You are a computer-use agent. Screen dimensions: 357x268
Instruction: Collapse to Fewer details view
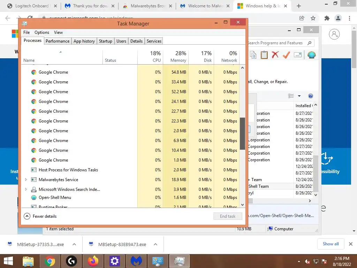coord(40,216)
